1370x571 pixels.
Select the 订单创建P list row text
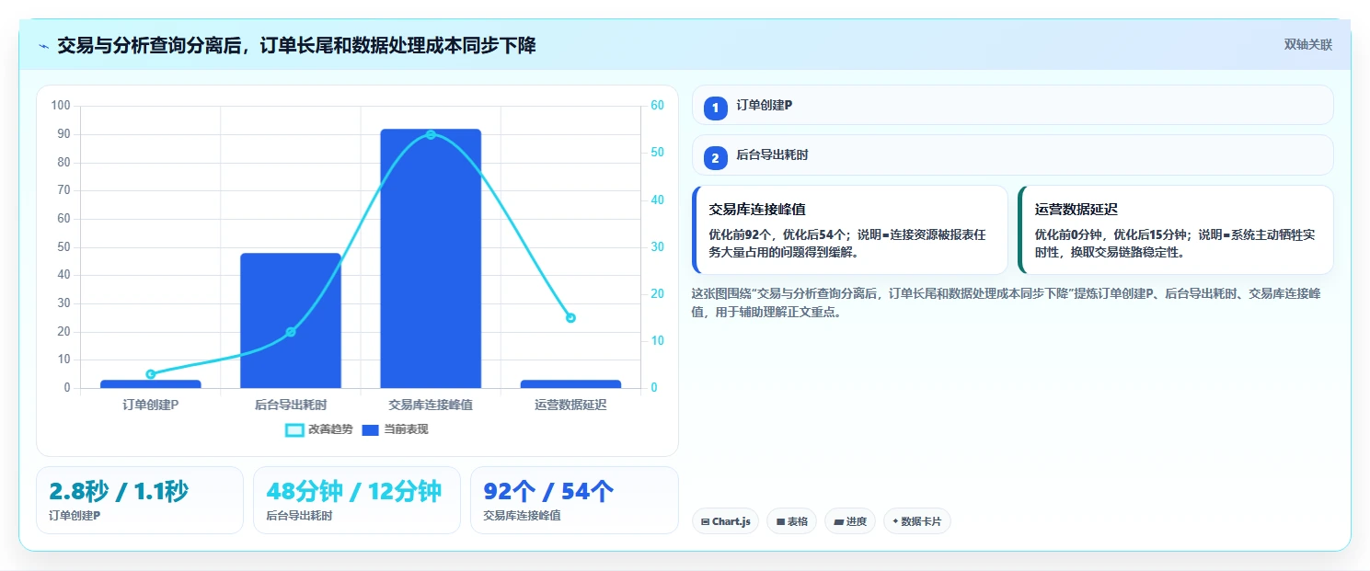pos(764,105)
